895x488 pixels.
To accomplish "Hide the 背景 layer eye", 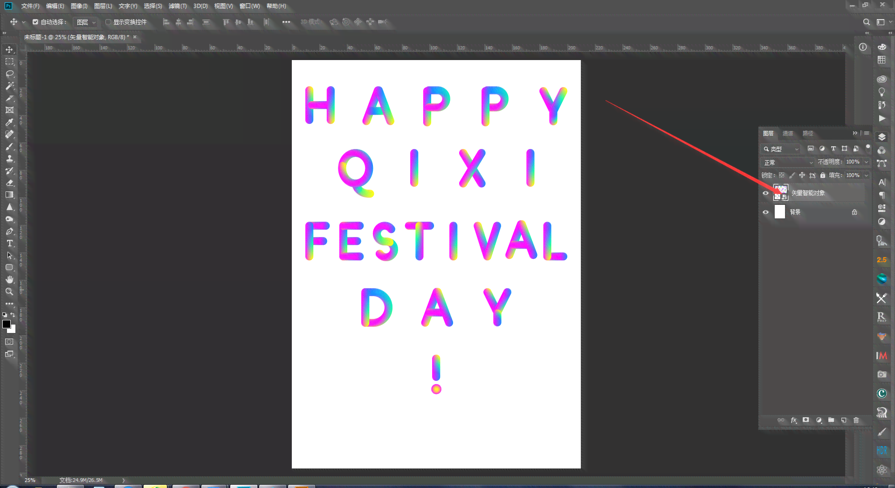I will point(765,212).
